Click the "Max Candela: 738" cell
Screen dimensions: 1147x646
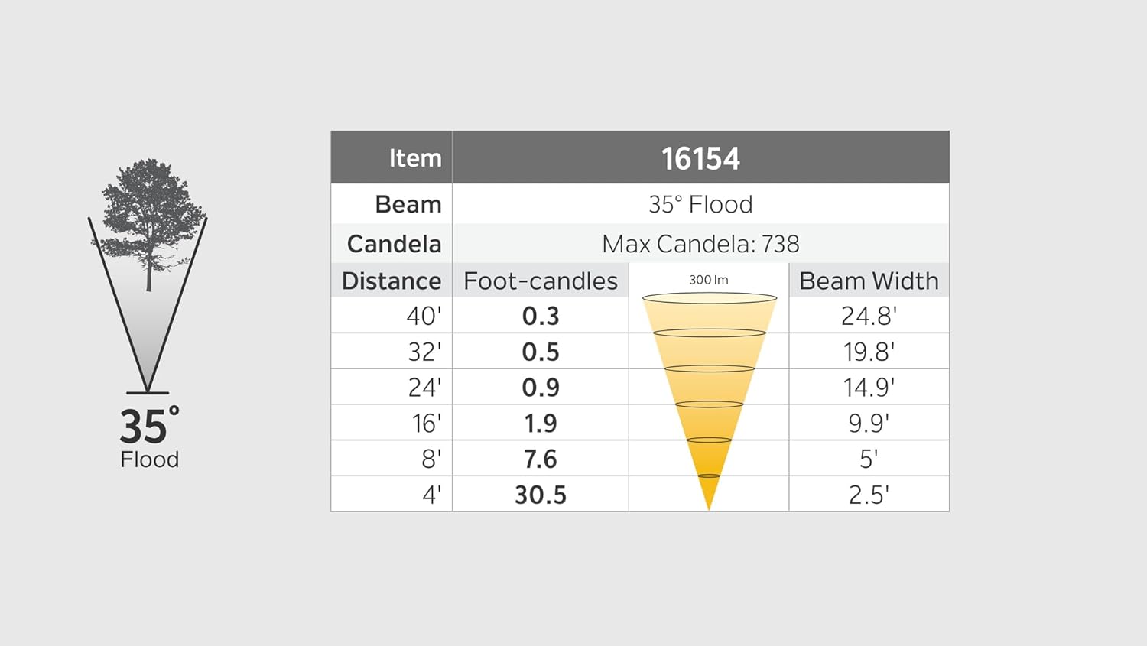pyautogui.click(x=700, y=244)
